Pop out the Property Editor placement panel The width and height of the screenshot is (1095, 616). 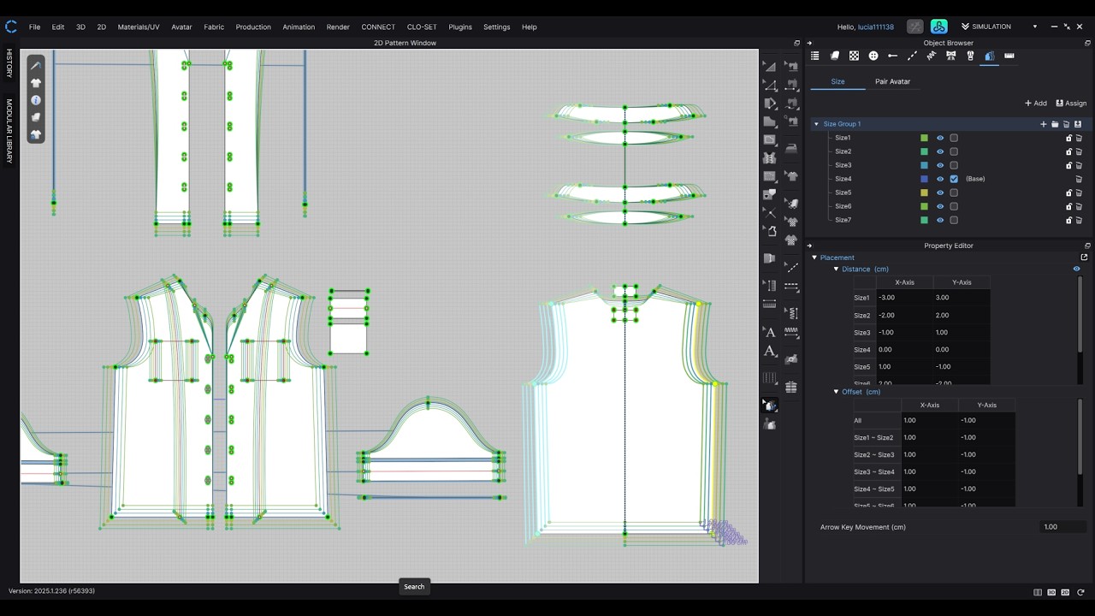(x=1084, y=258)
